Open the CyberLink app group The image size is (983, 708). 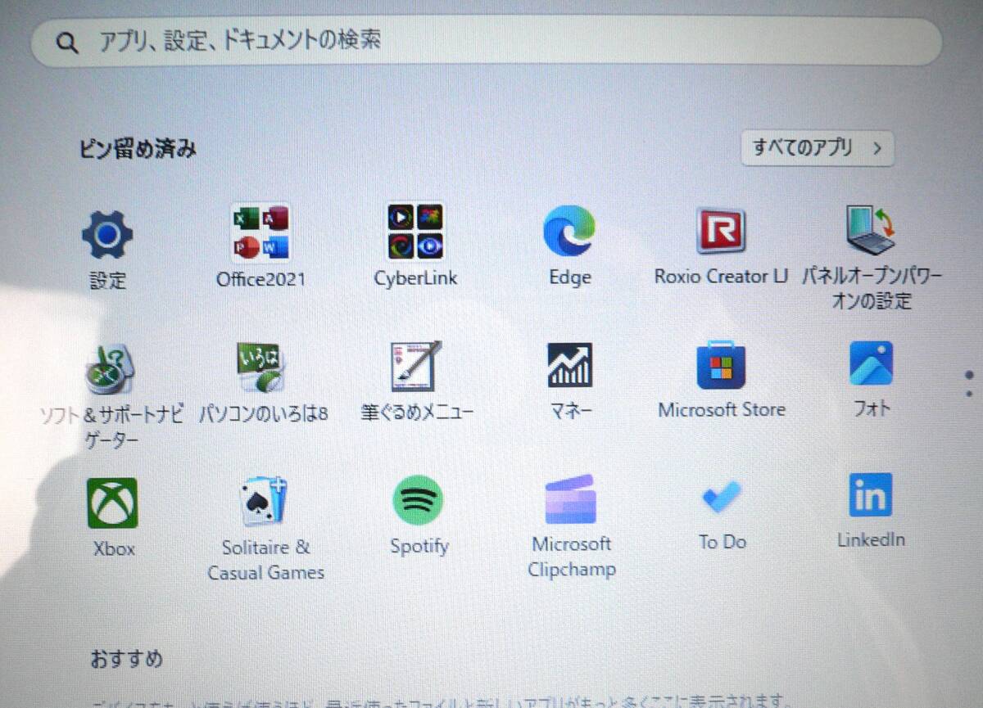point(415,231)
